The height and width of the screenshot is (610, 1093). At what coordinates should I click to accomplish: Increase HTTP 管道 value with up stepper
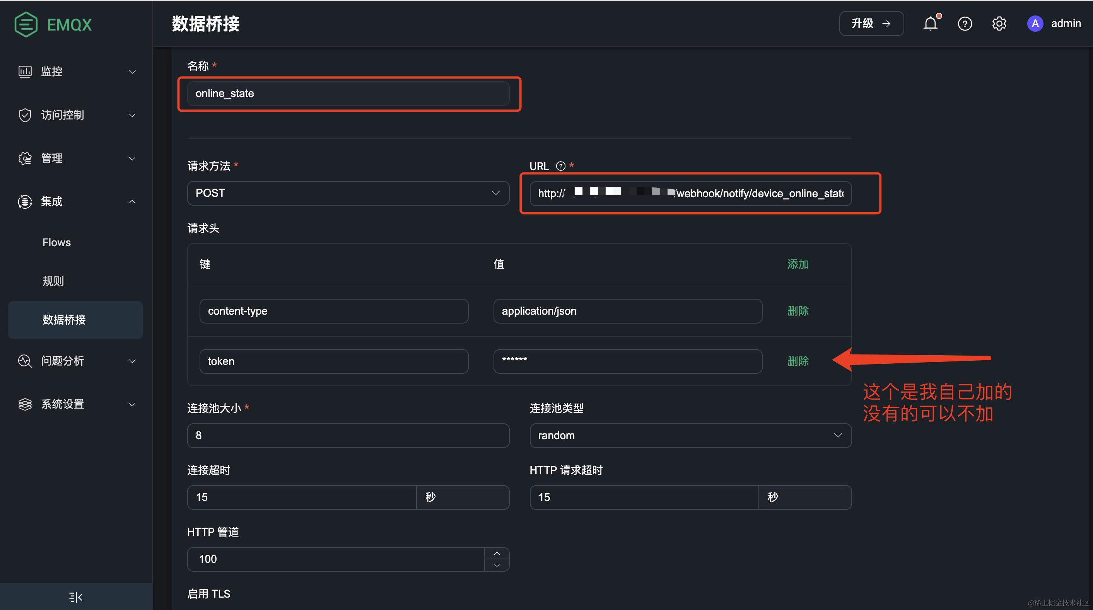point(497,553)
